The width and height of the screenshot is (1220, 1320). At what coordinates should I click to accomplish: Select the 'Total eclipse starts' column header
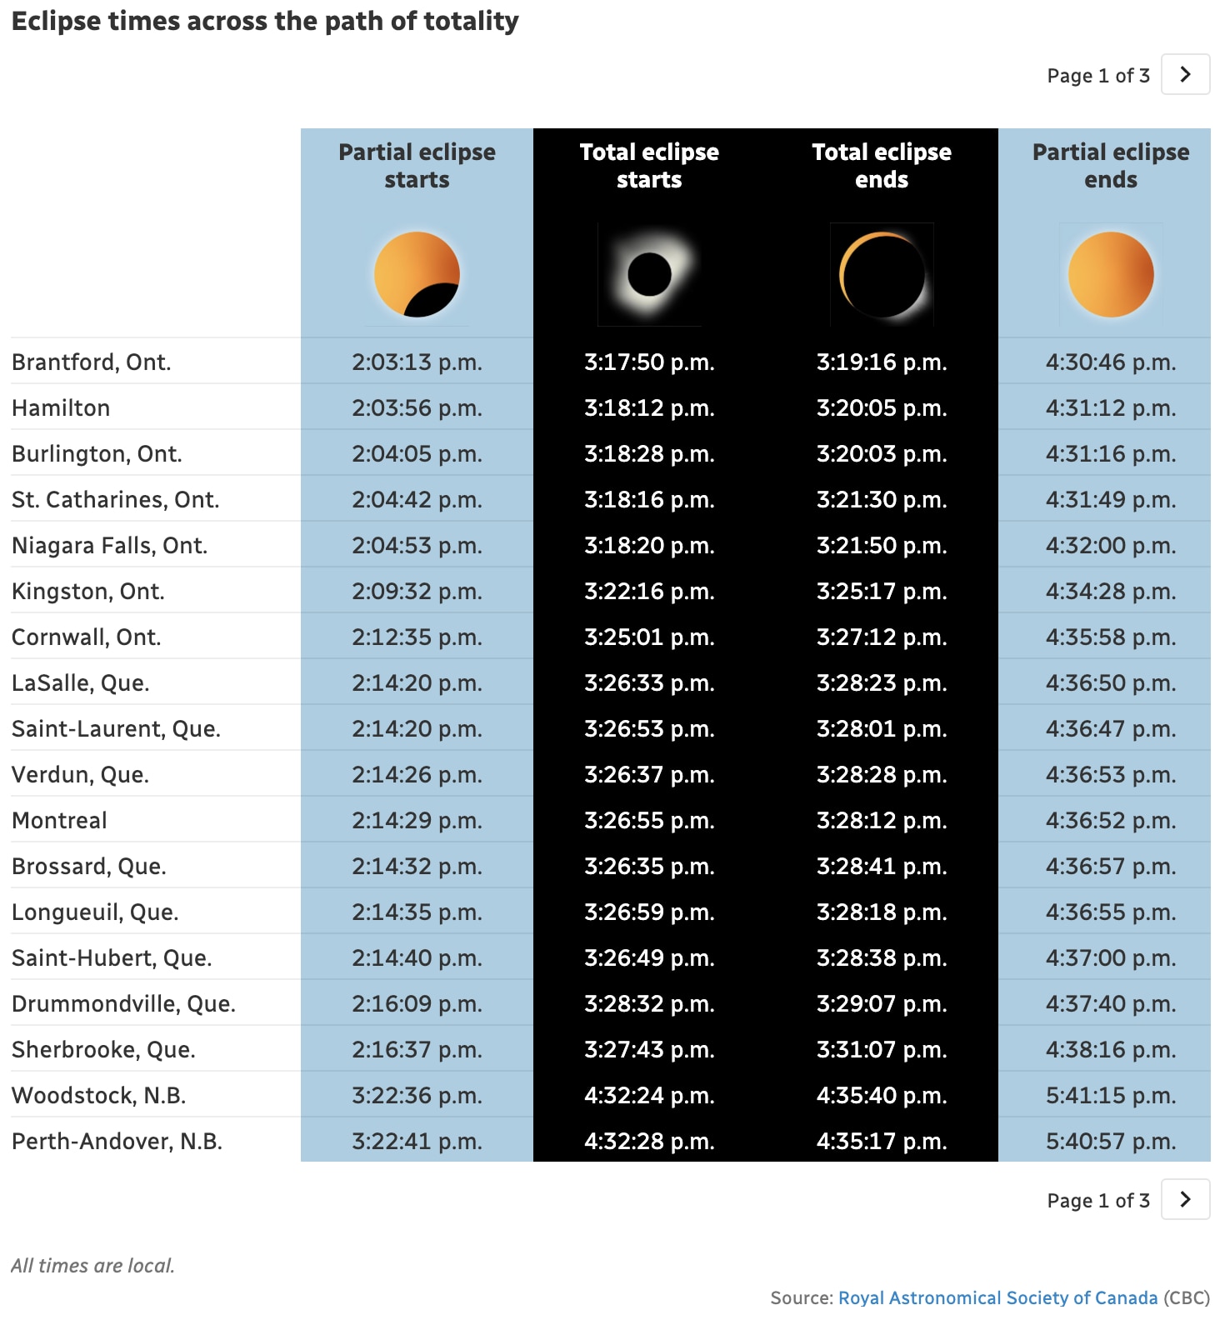649,166
